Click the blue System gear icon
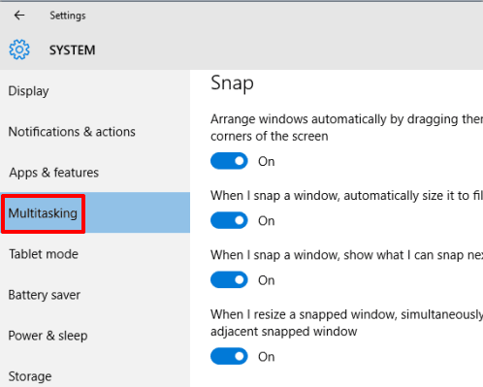483x387 pixels. (19, 49)
